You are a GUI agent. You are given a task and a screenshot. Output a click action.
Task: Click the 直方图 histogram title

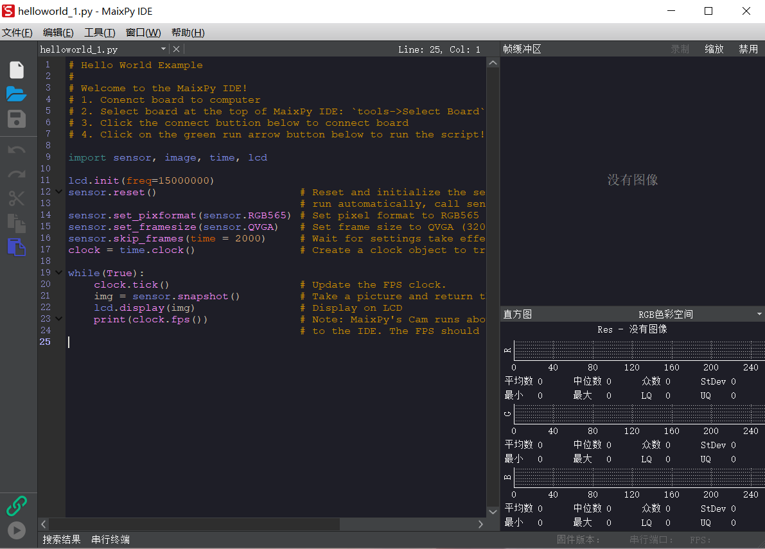click(517, 314)
